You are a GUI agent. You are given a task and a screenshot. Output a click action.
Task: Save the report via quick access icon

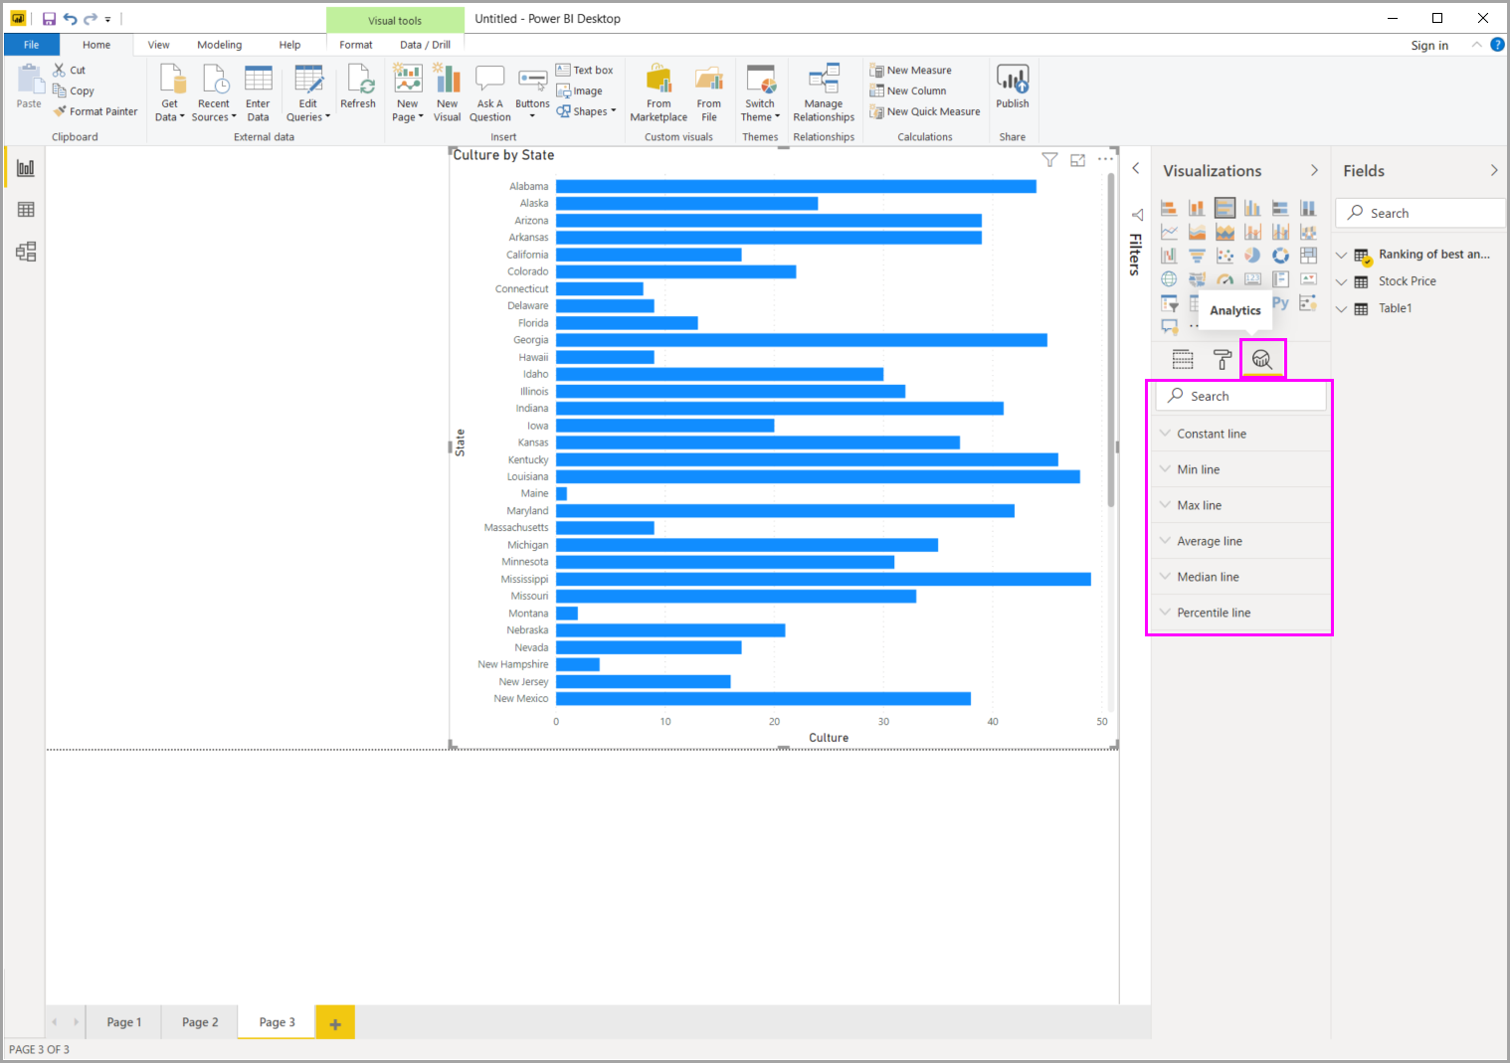pos(49,19)
